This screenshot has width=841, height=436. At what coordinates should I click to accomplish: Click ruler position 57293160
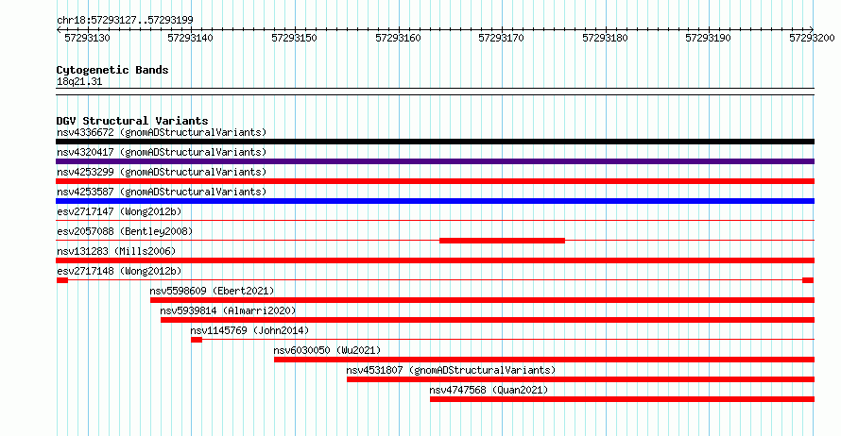click(398, 38)
